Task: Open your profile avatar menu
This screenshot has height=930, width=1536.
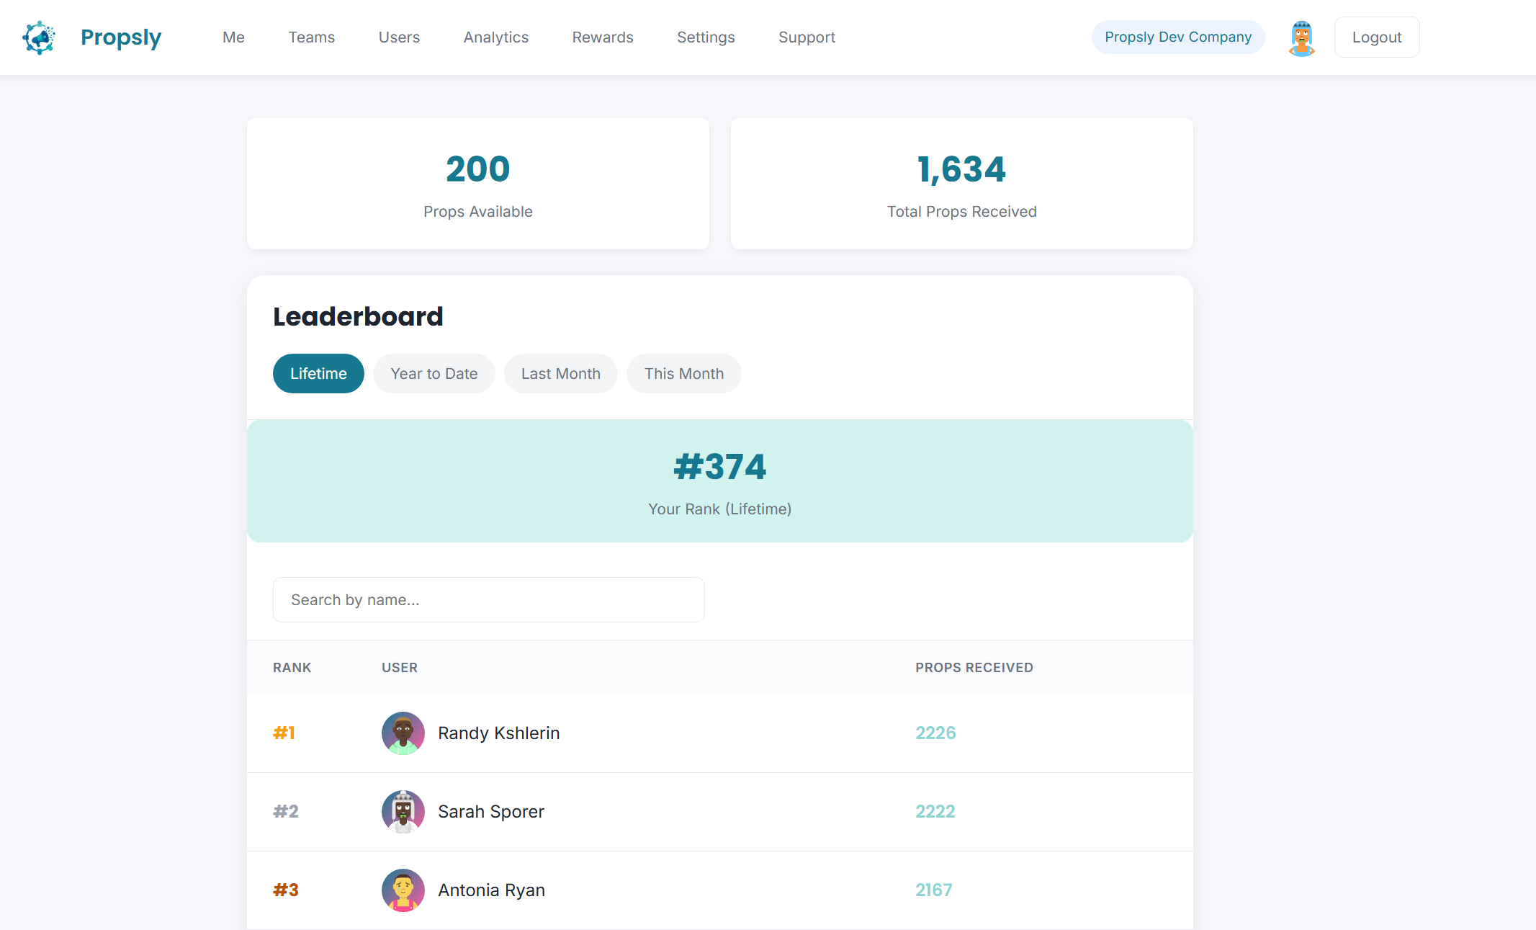Action: click(1301, 37)
